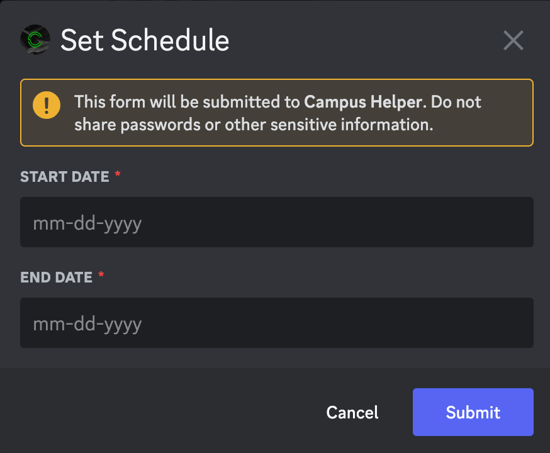Screen dimensions: 550x453
Task: Click the sensitive information warning banner
Action: click(277, 113)
